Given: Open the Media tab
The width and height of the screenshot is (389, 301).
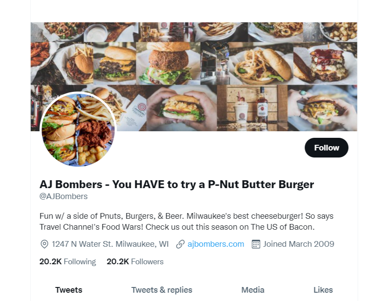Looking at the screenshot, I should coord(253,290).
